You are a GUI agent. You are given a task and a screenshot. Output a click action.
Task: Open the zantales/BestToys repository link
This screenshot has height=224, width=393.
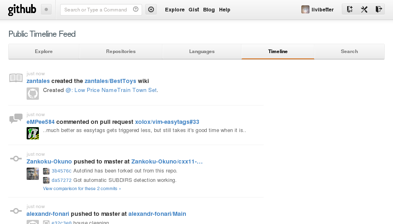click(x=110, y=81)
